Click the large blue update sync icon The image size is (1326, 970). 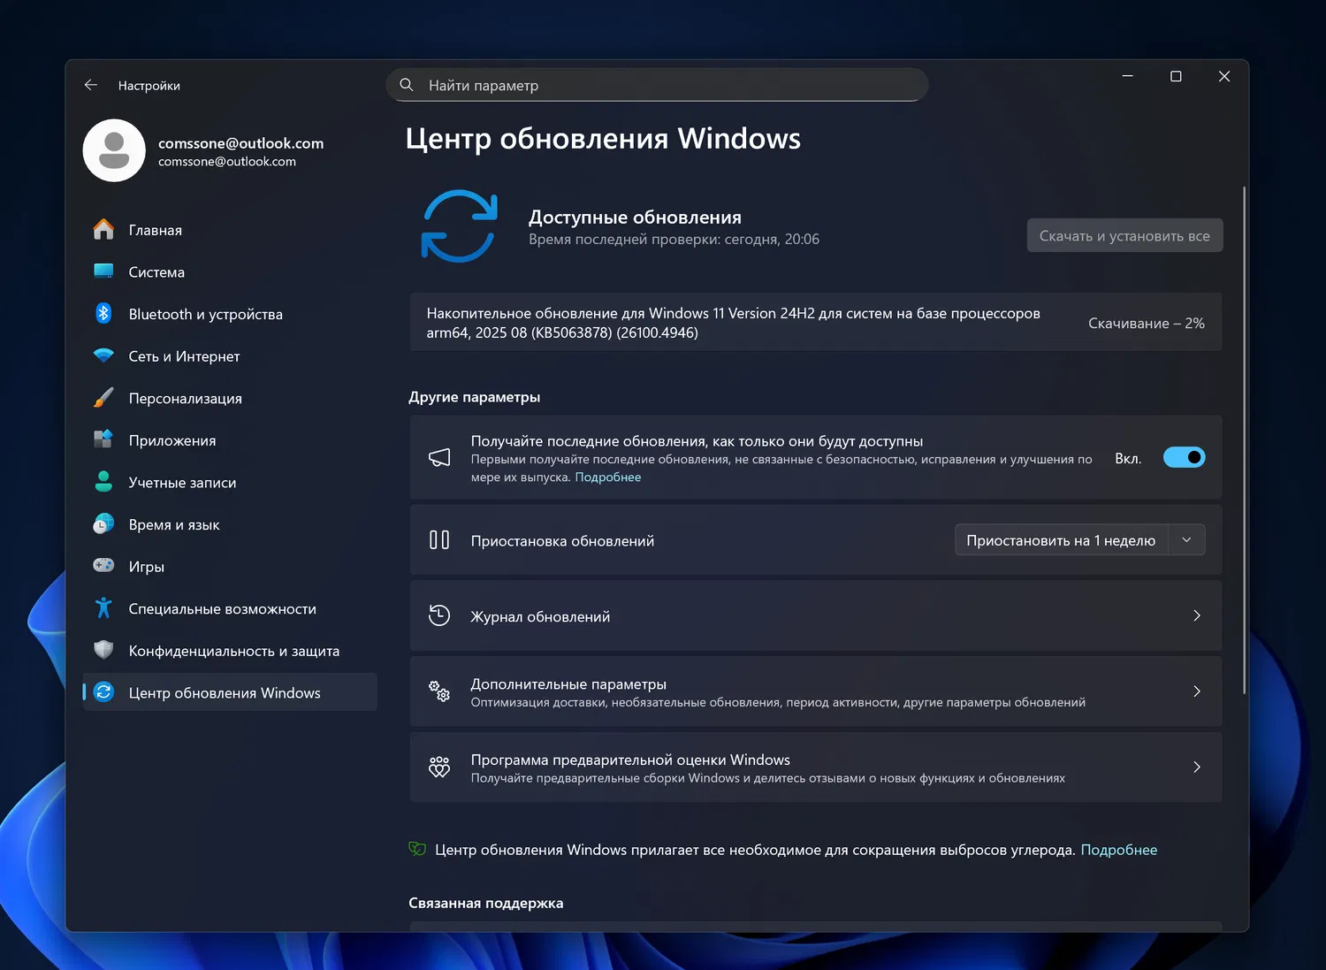pyautogui.click(x=459, y=226)
